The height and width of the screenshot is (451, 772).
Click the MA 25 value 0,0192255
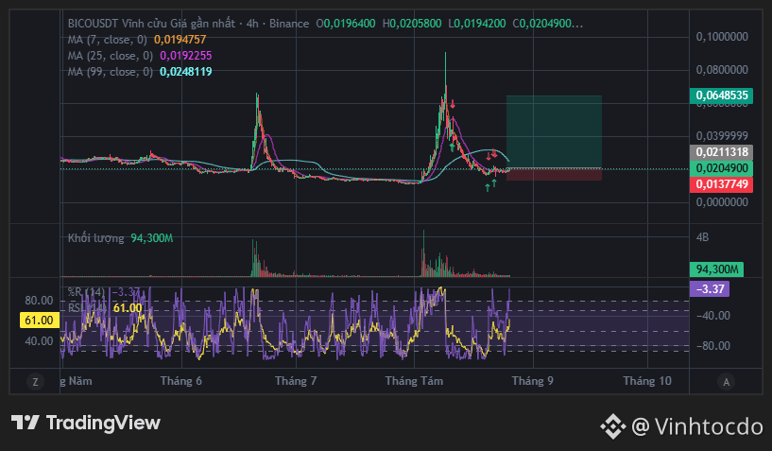(186, 56)
